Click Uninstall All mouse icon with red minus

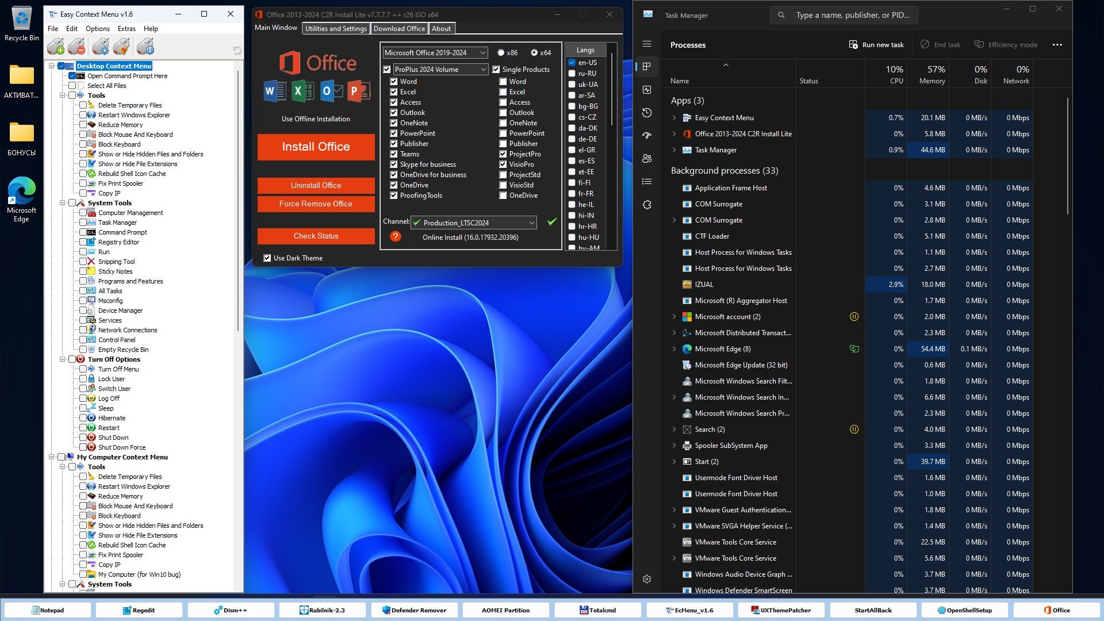click(76, 47)
